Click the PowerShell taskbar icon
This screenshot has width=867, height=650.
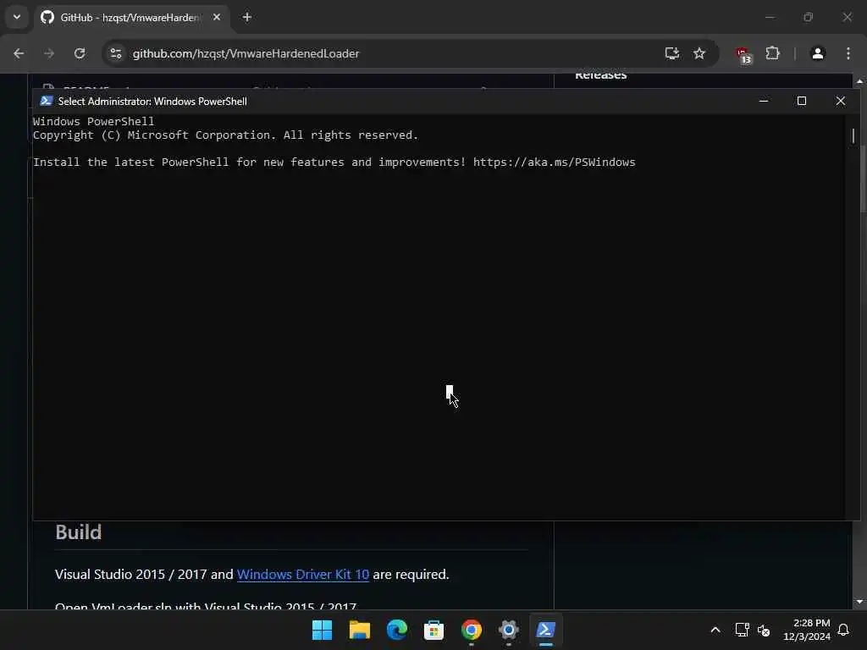pos(546,630)
